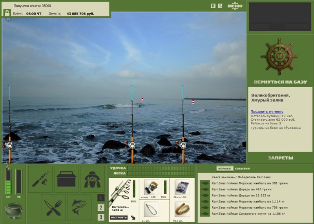The image size is (314, 224).
Task: Follow the Продлить путевку link
Action: point(267,111)
